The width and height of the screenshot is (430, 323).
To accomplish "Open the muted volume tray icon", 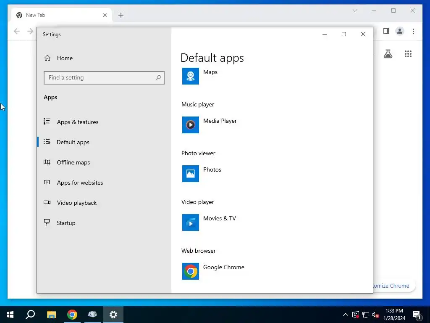I will (376, 315).
